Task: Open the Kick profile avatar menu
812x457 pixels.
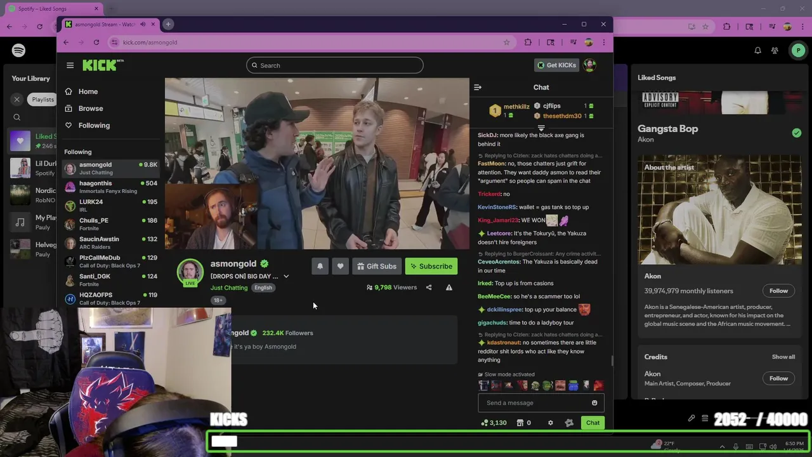Action: click(589, 65)
